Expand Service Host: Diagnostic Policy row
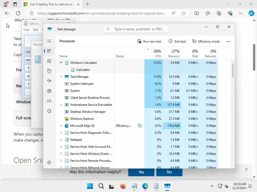257x192 pixels. (x=61, y=133)
